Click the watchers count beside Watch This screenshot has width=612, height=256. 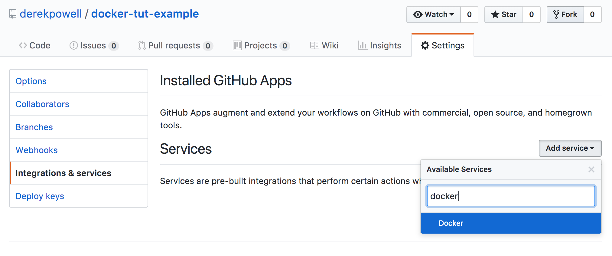tap(469, 15)
